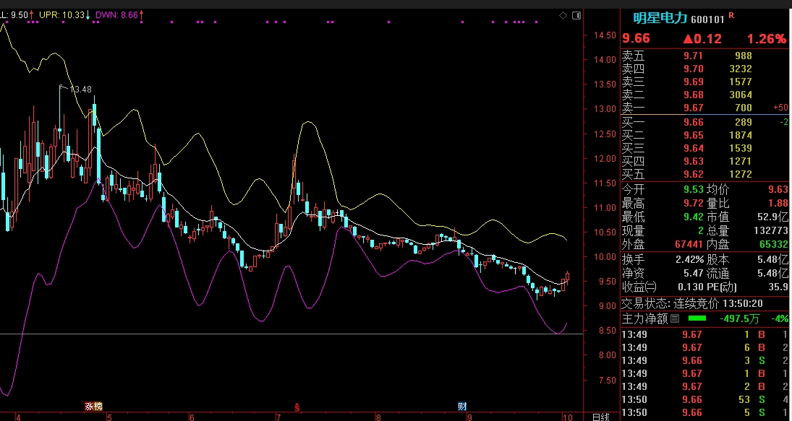Click the 13.48 high price label on chart
Viewport: 792px width, 421px height.
(x=81, y=90)
